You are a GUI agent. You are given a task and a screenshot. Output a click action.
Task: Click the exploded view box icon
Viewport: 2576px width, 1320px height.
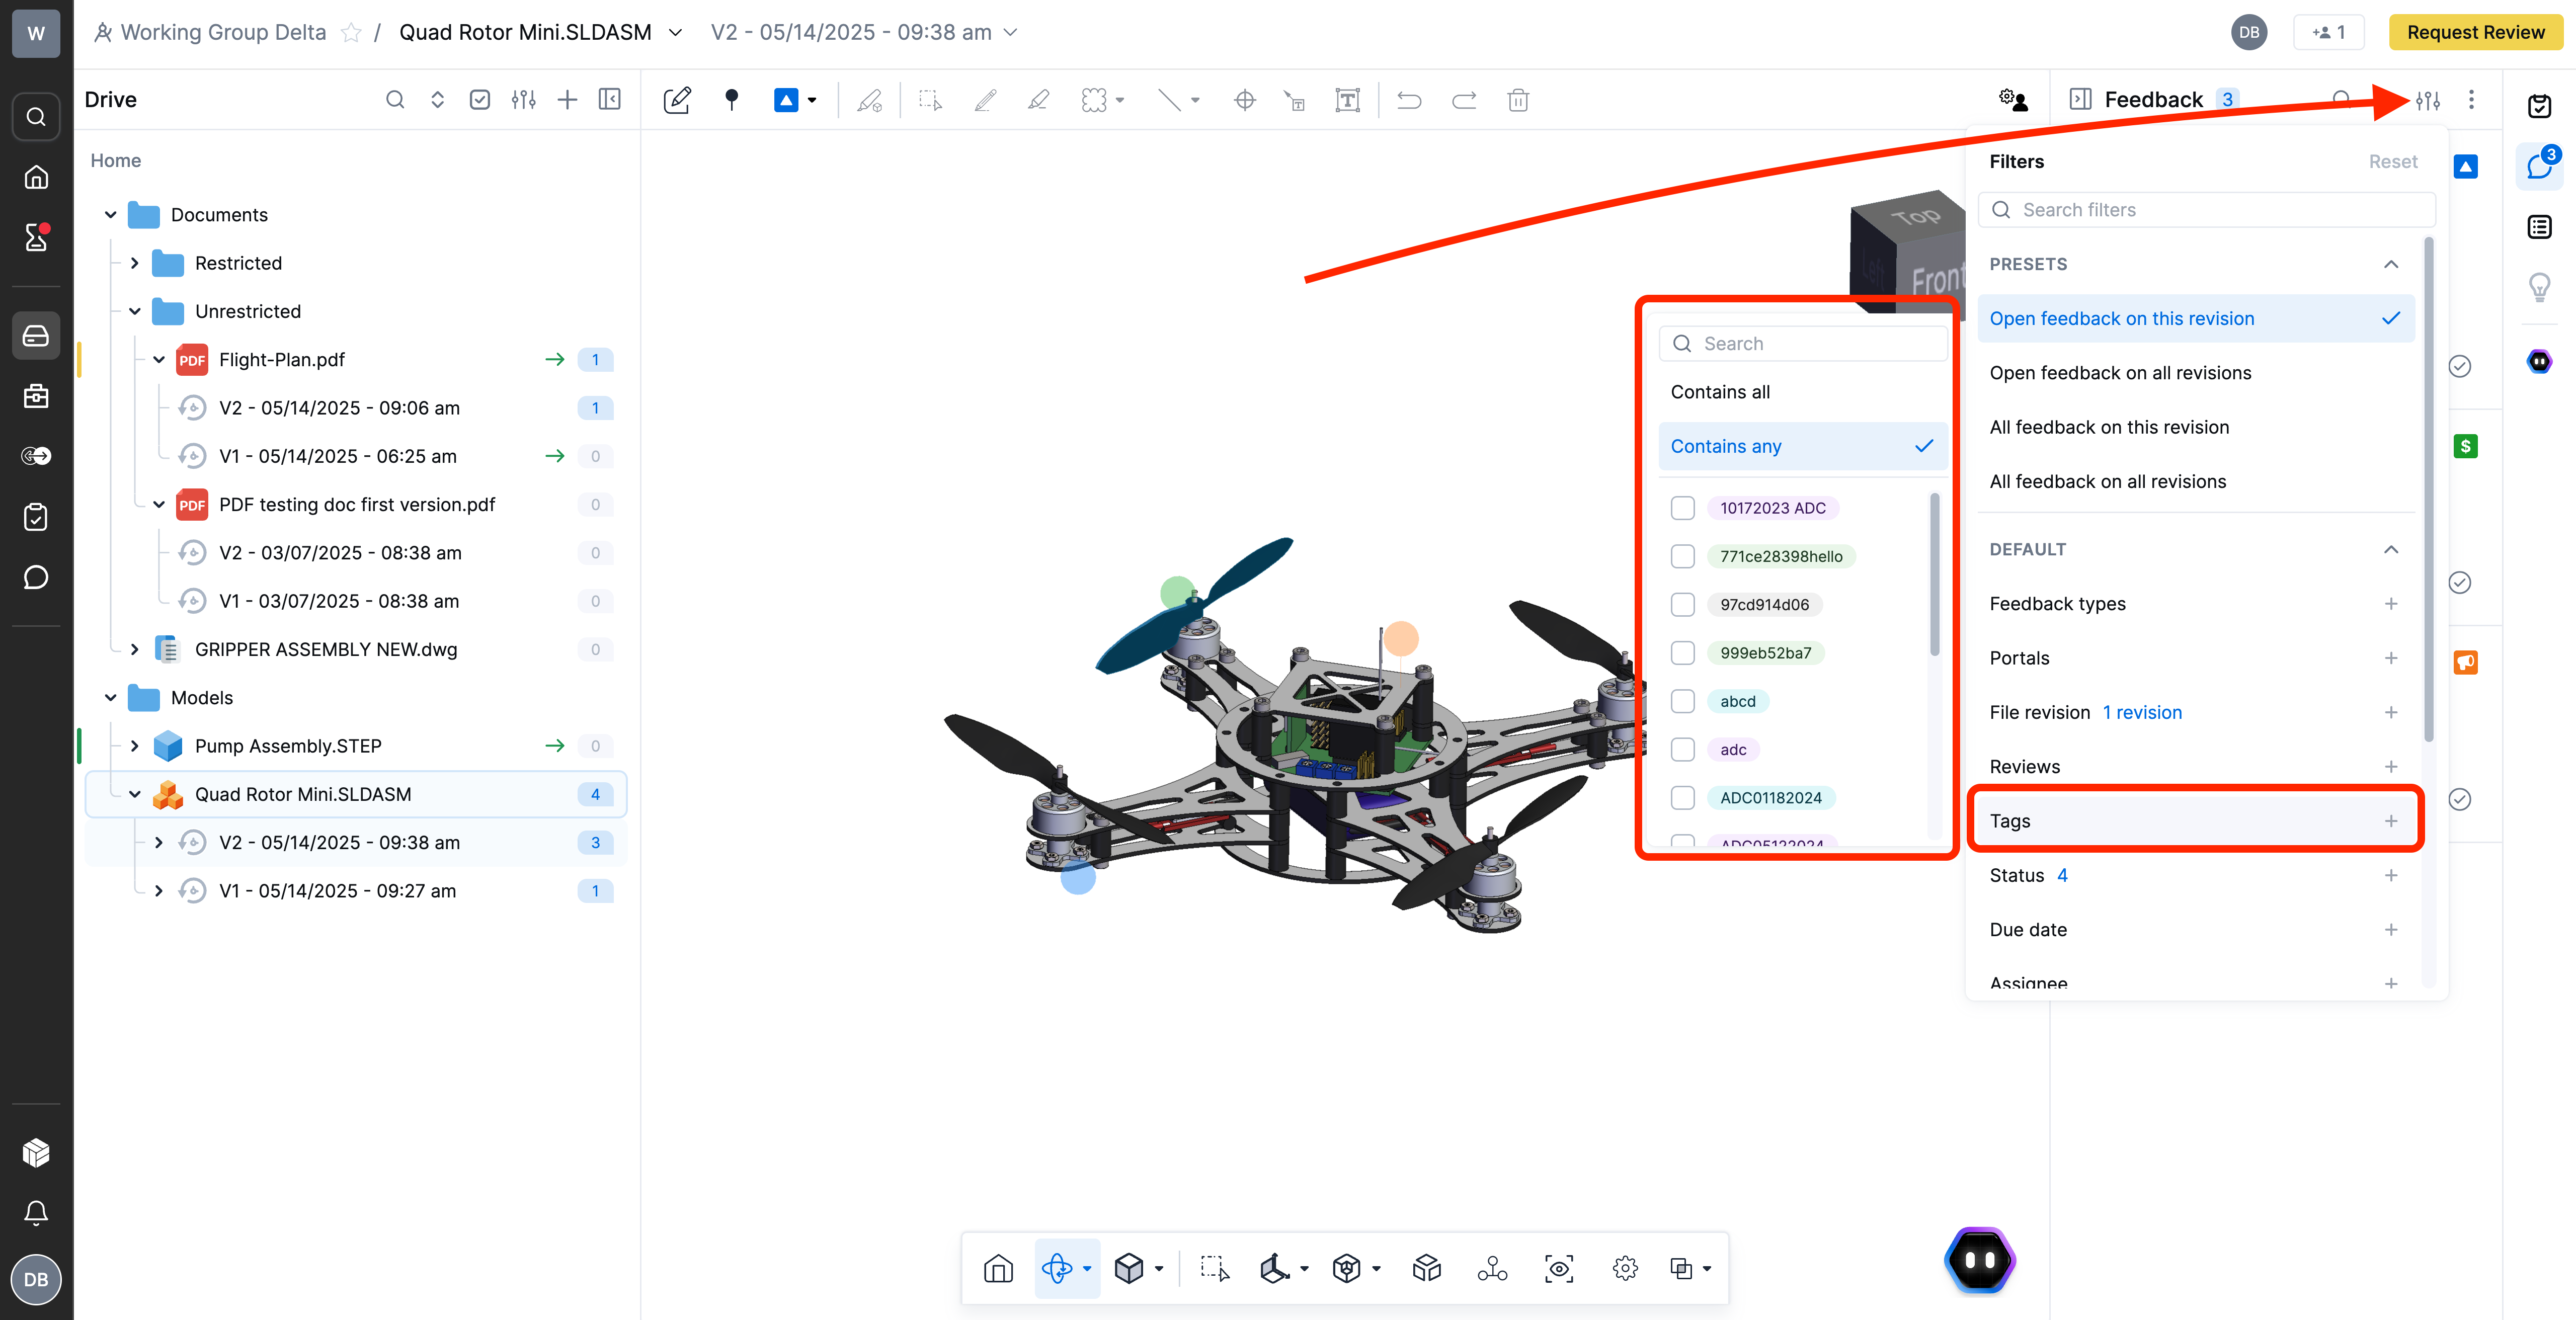(x=1427, y=1268)
